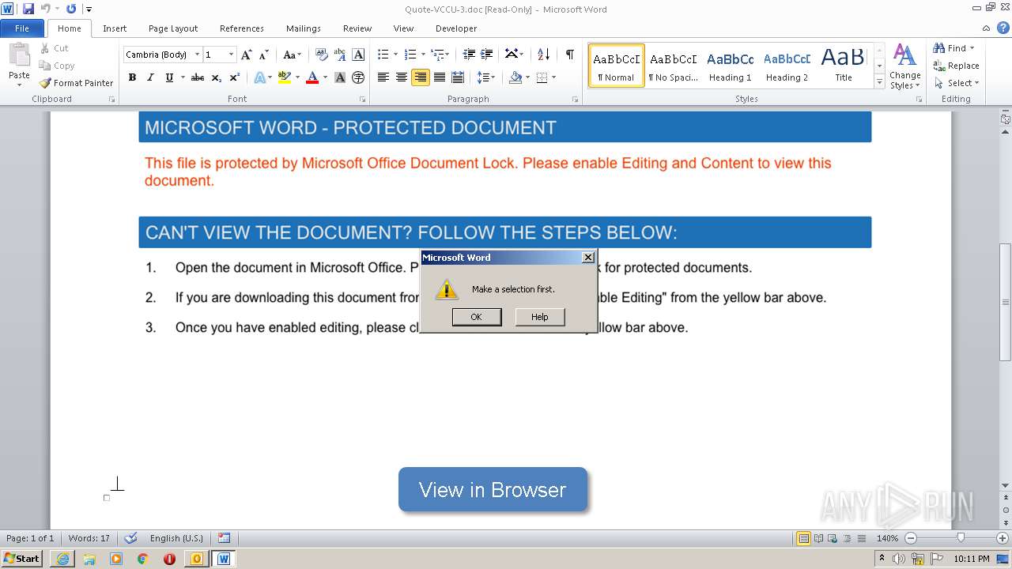Click the Character Border icon

coord(358,55)
